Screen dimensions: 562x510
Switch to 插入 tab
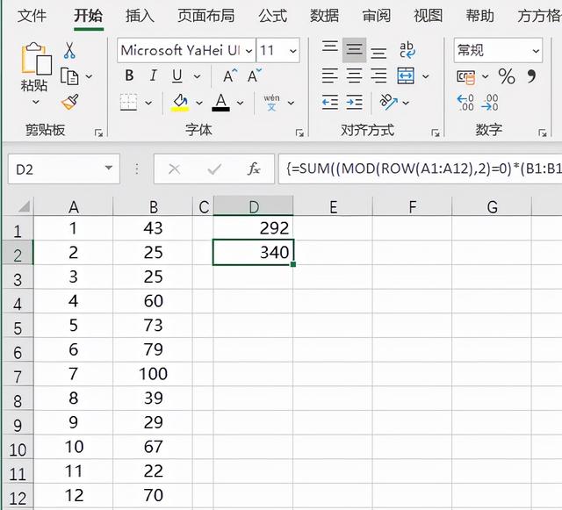[x=140, y=16]
